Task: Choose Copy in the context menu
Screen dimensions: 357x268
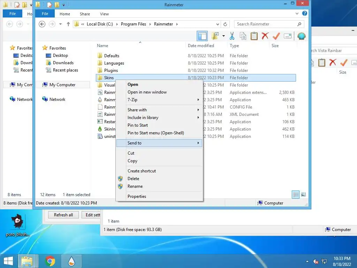Action: 159,161
